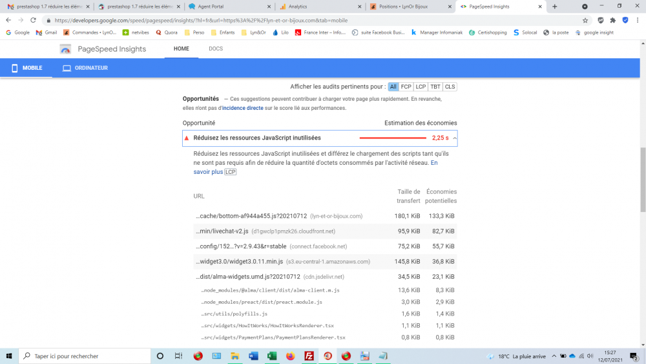Filter audits by TBT
The image size is (646, 364).
[x=435, y=87]
